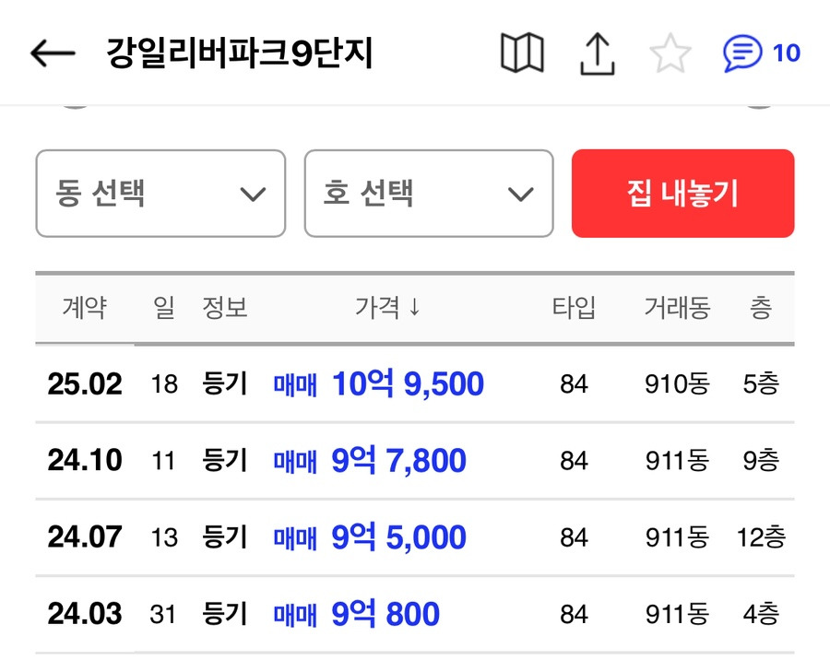This screenshot has width=830, height=660.
Task: Click 5층 in the 25.02 row
Action: pos(761,383)
